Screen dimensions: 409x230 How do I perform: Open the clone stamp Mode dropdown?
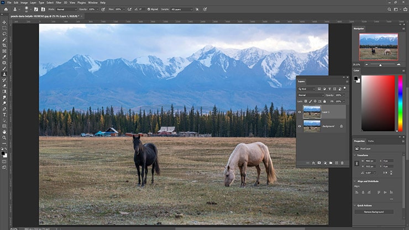[66, 9]
